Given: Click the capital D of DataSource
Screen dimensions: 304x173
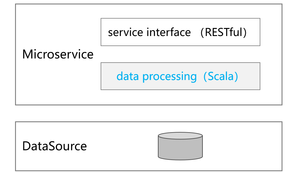Looking at the screenshot, I should point(26,146).
